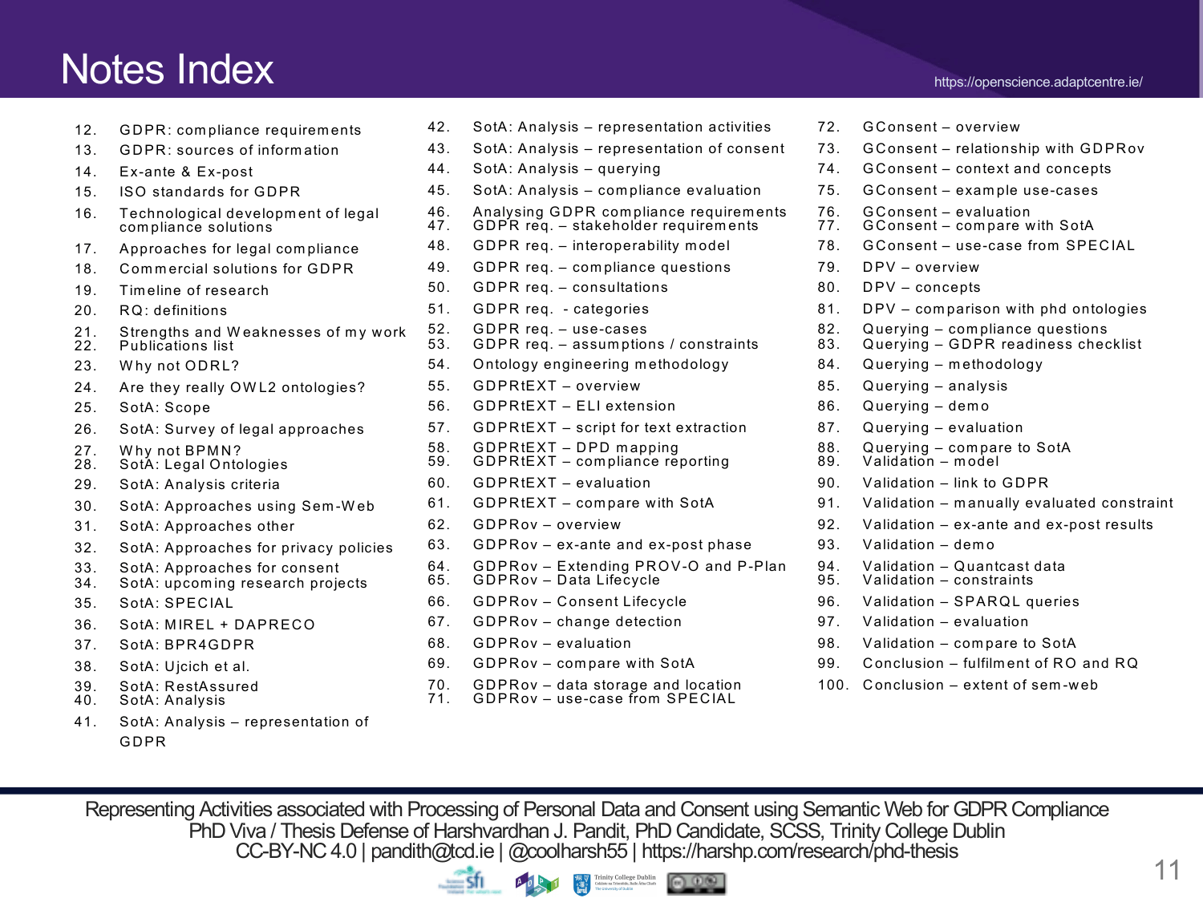Open 'SotA: upcoming research projects'
The image size is (1203, 902).
click(x=243, y=583)
